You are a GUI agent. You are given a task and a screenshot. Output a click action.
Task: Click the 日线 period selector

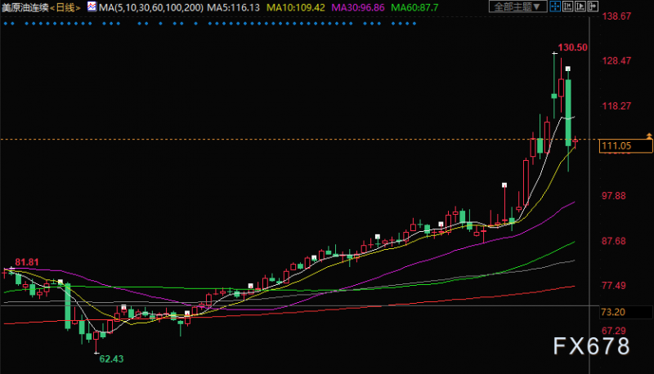click(x=65, y=7)
